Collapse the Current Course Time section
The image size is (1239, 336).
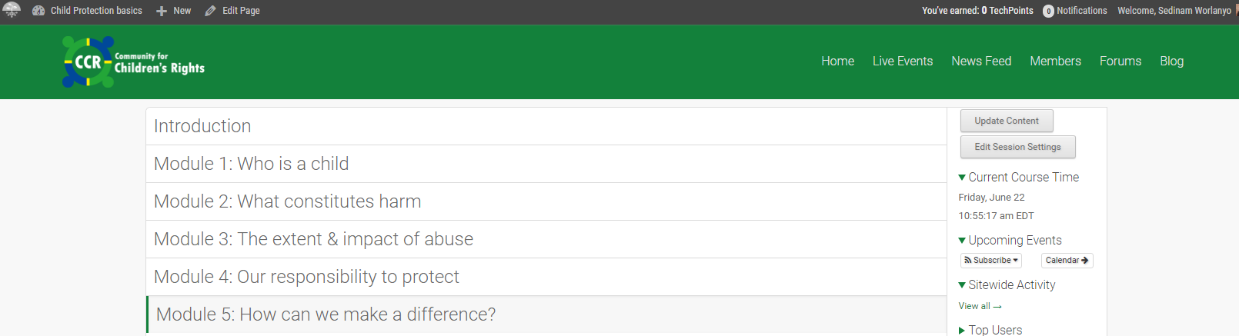coord(962,178)
